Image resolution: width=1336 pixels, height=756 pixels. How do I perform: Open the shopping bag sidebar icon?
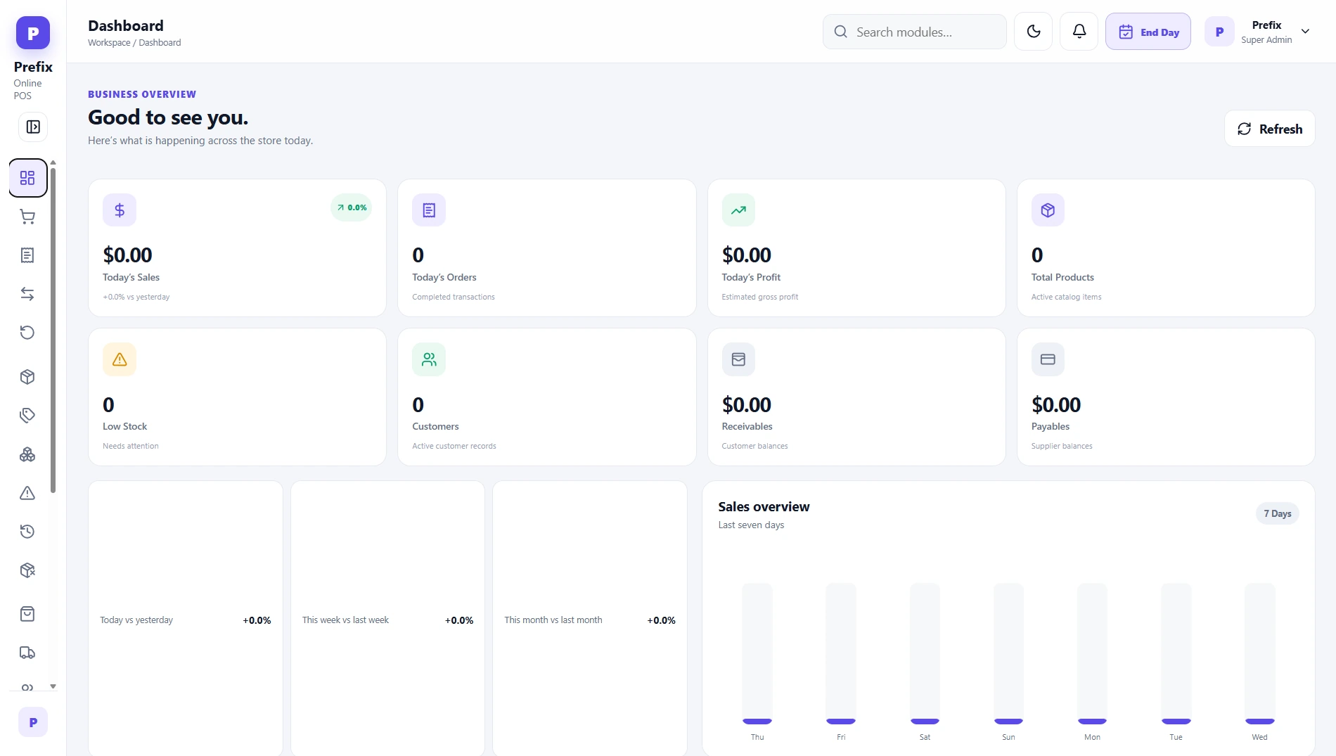27,614
